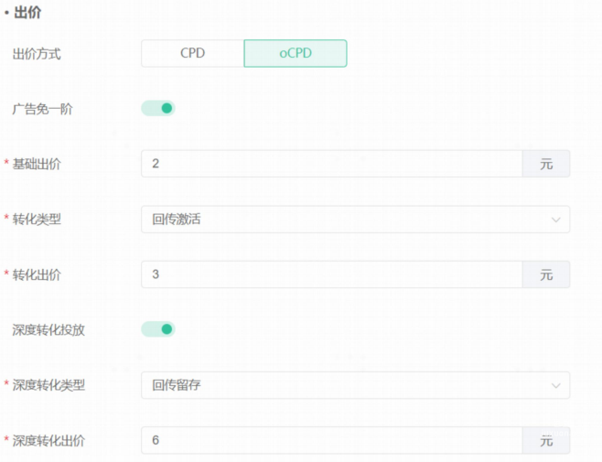Click the 深度转化投放 label text
This screenshot has height=462, width=602.
48,329
